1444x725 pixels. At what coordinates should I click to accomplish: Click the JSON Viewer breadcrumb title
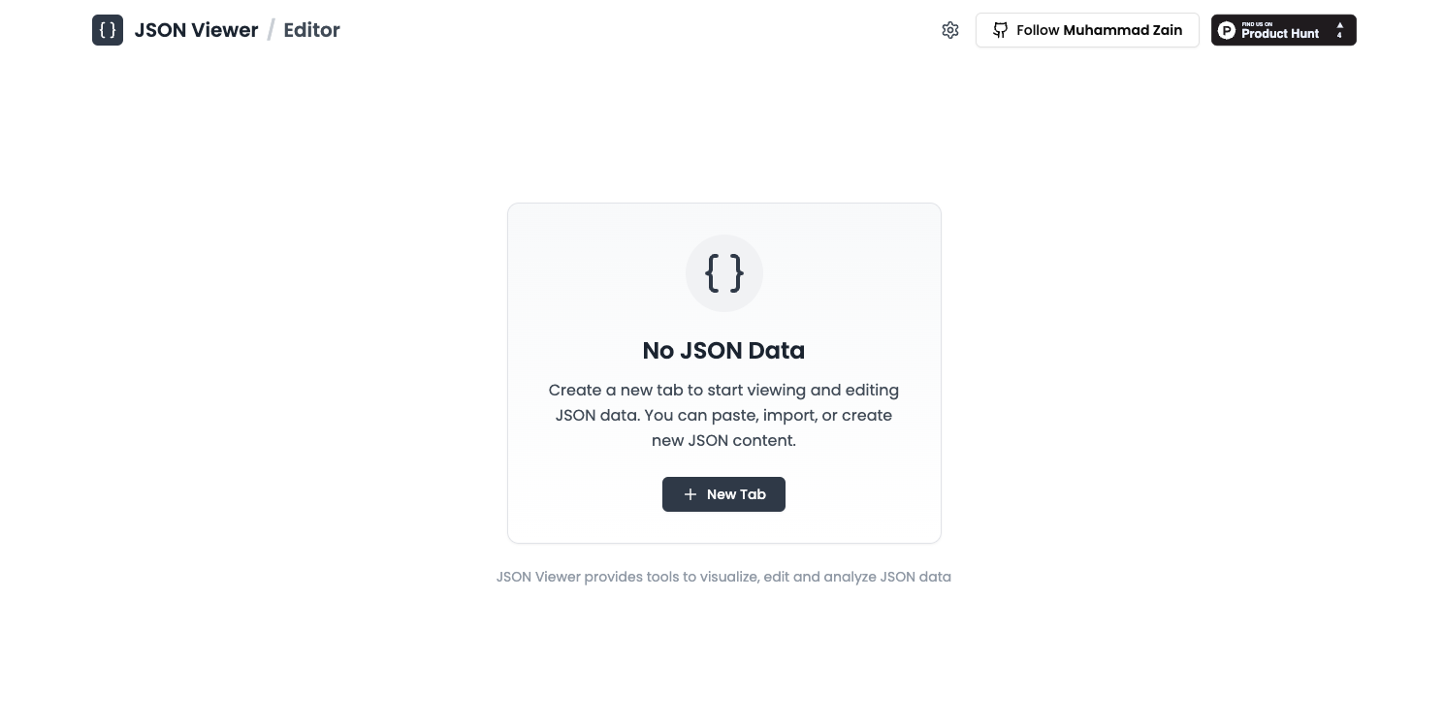tap(196, 30)
